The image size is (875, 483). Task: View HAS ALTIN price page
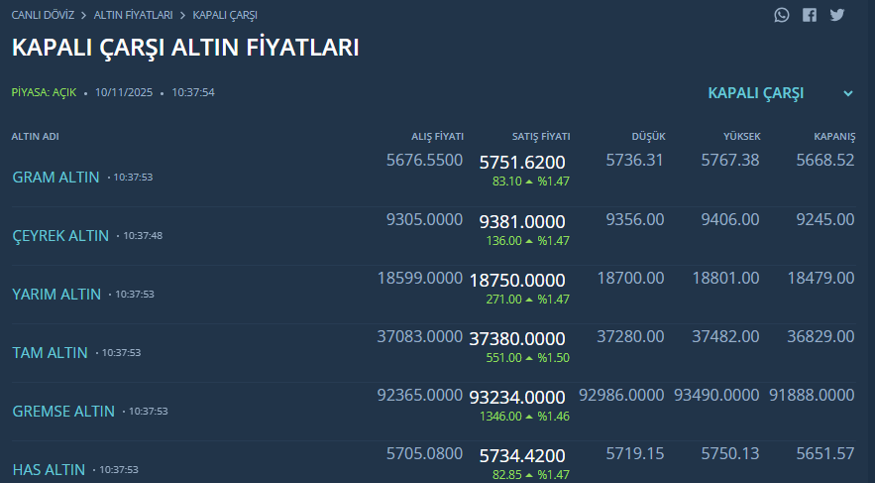pos(49,470)
